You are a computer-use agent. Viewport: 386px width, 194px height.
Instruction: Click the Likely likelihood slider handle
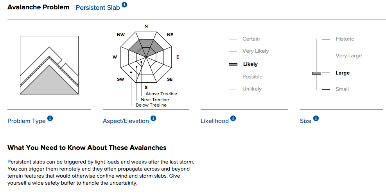233,64
